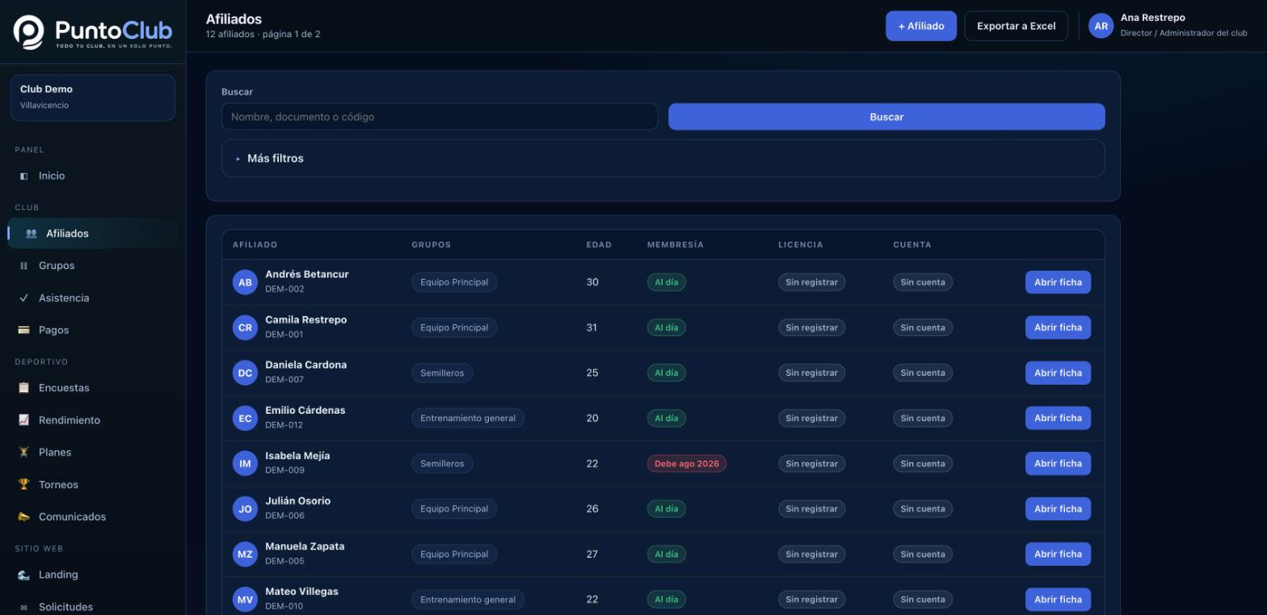Click the Grupos icon in the sidebar
The height and width of the screenshot is (615, 1267).
23,266
